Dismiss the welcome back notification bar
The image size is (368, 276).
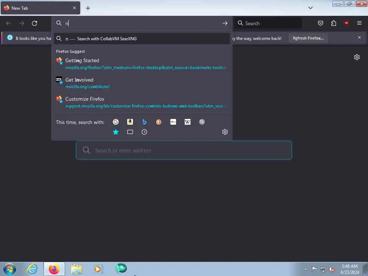(x=359, y=37)
